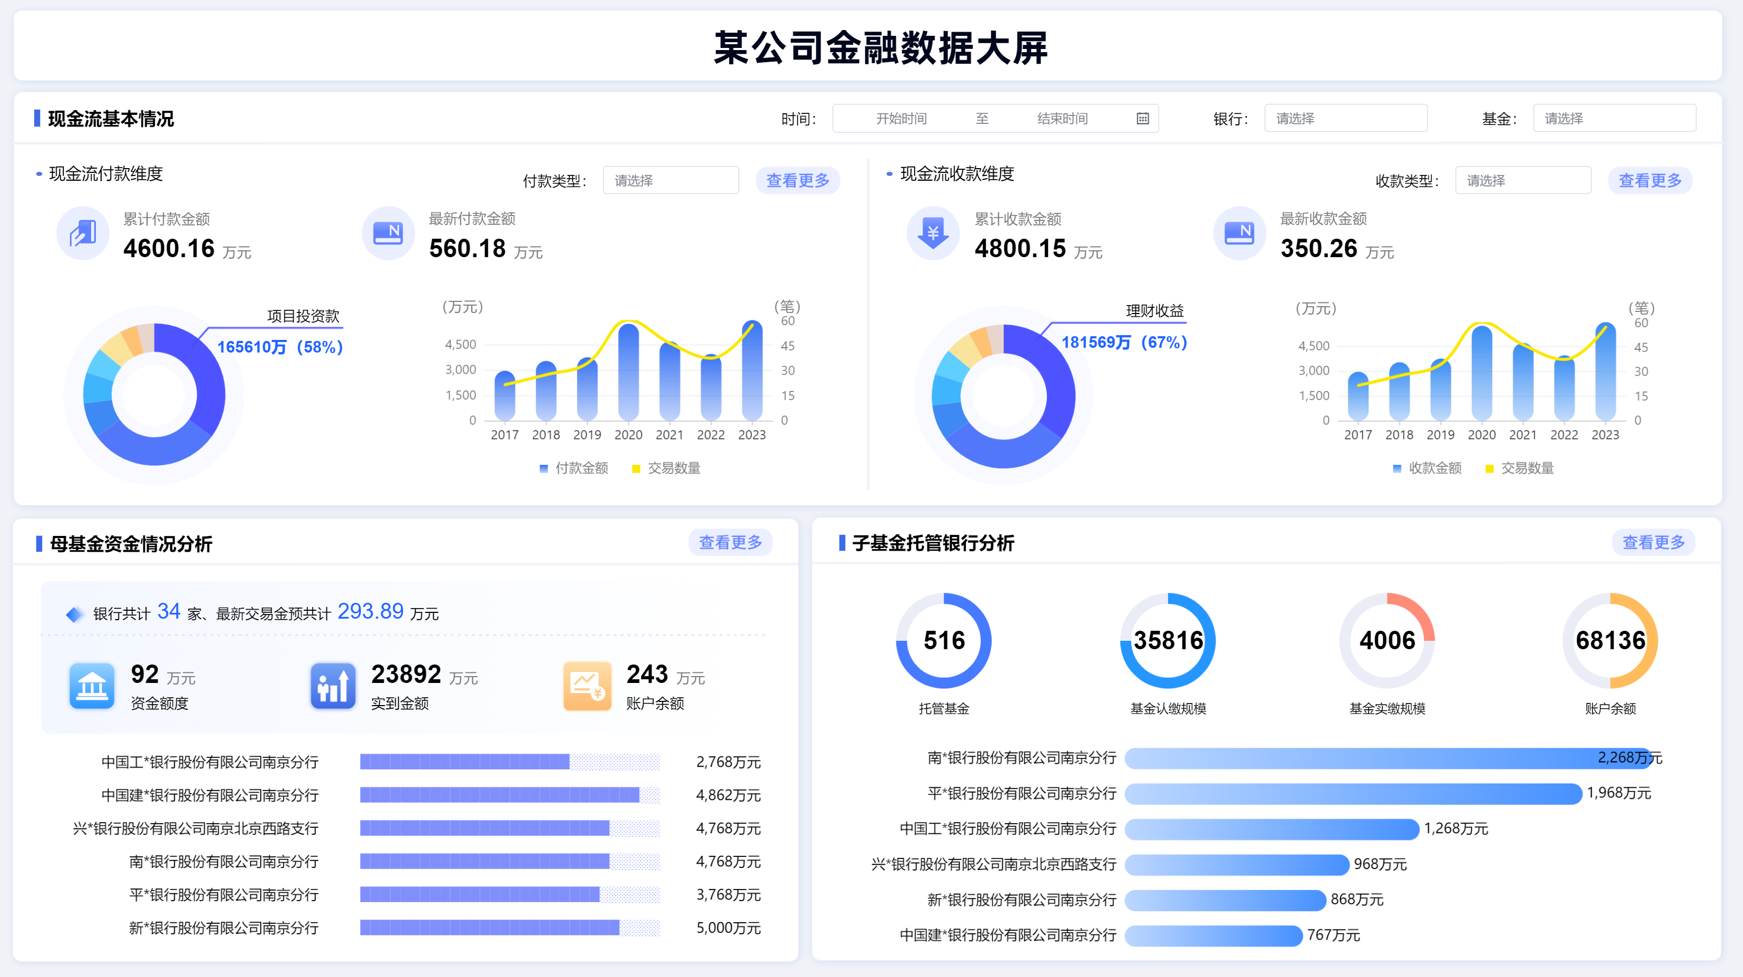The image size is (1743, 977).
Task: Click the orange 账户余额 icon
Action: pos(586,686)
